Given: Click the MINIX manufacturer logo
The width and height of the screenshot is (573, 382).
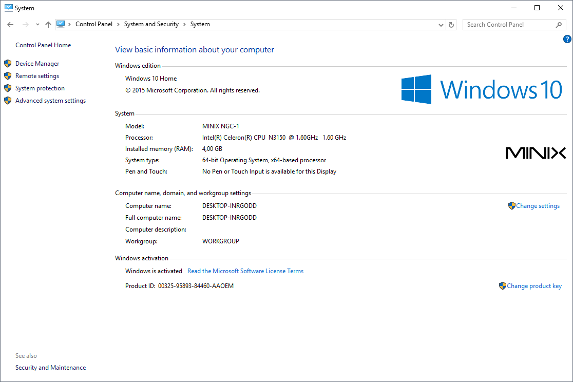Looking at the screenshot, I should 536,153.
